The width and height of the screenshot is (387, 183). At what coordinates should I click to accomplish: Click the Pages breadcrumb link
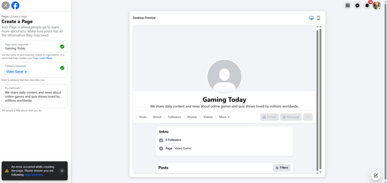click(5, 16)
